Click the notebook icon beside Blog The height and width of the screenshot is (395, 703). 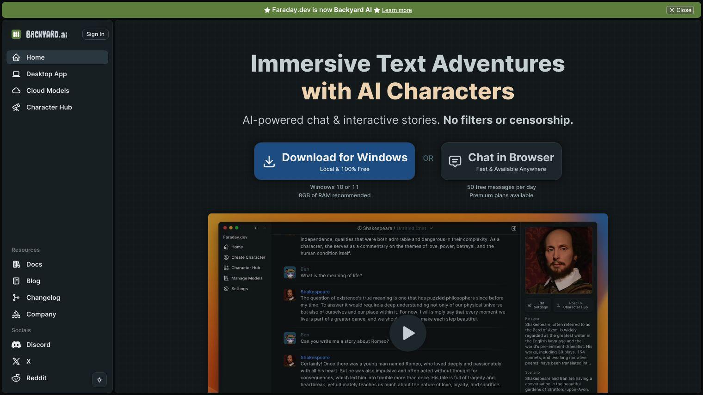pyautogui.click(x=16, y=281)
